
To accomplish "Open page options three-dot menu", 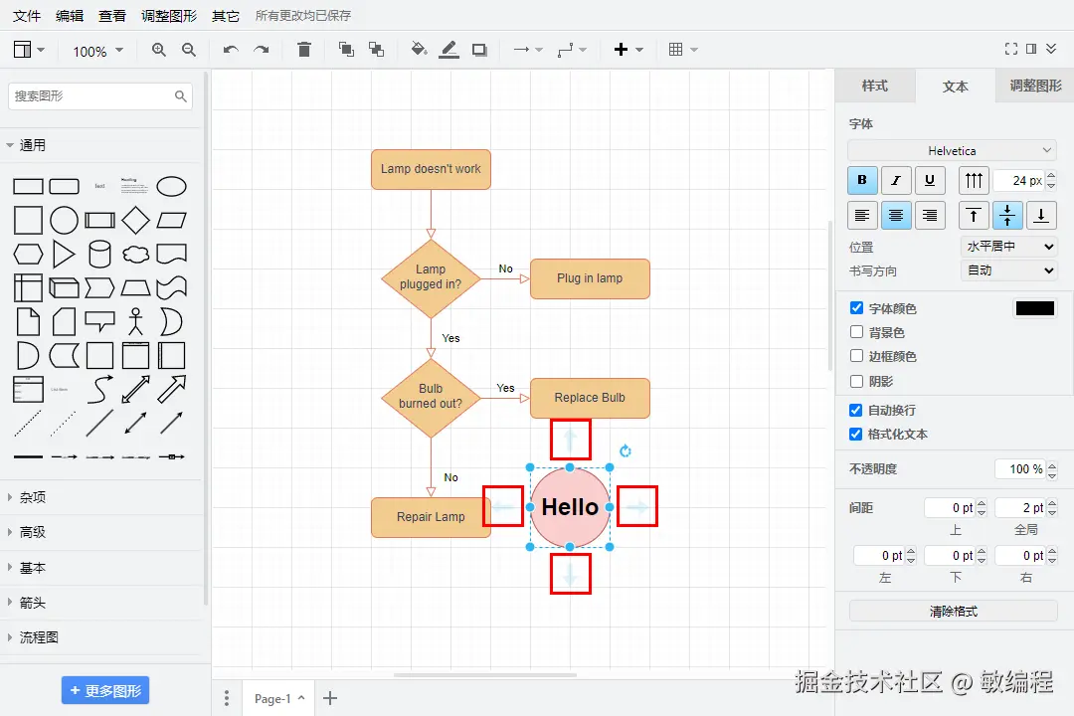I will (x=227, y=698).
